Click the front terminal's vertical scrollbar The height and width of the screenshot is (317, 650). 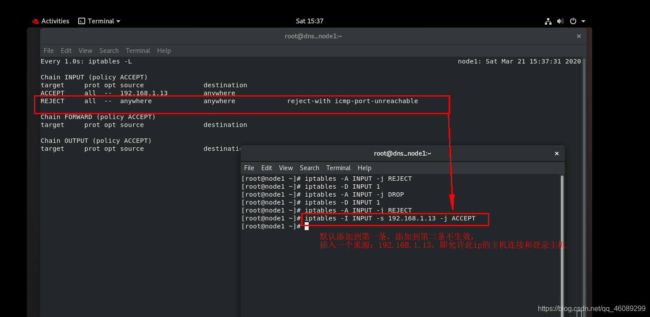pos(562,245)
